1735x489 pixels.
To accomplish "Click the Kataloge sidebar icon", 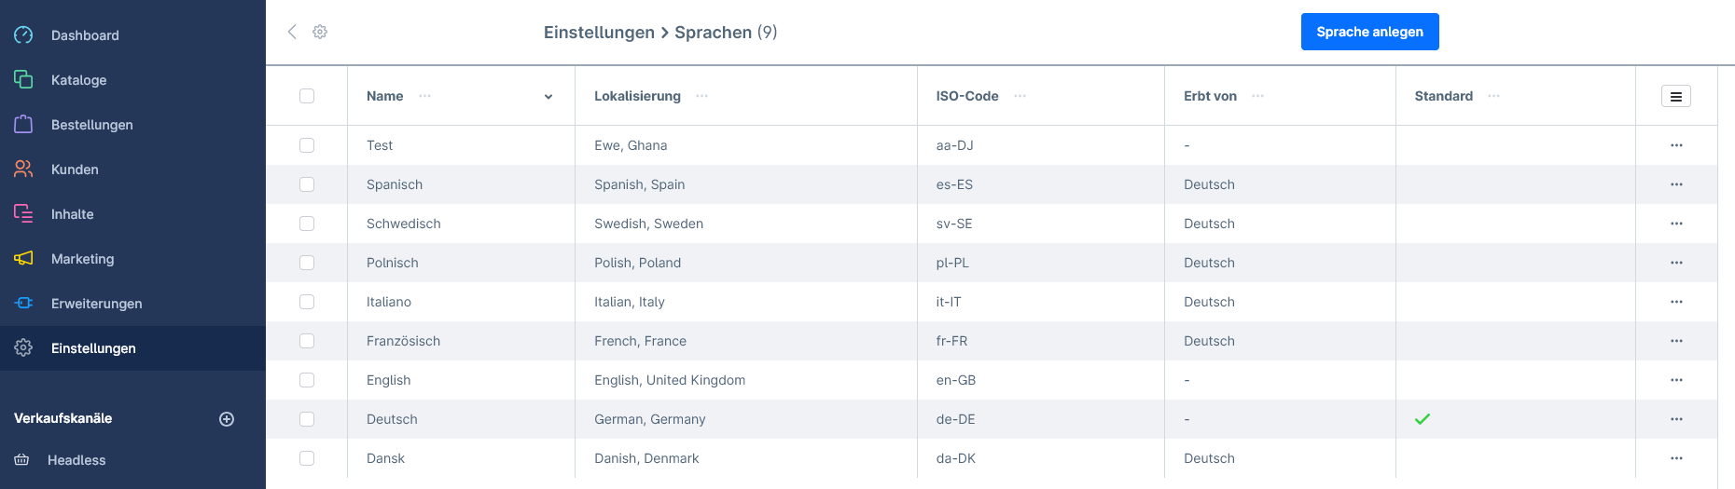I will click(23, 80).
